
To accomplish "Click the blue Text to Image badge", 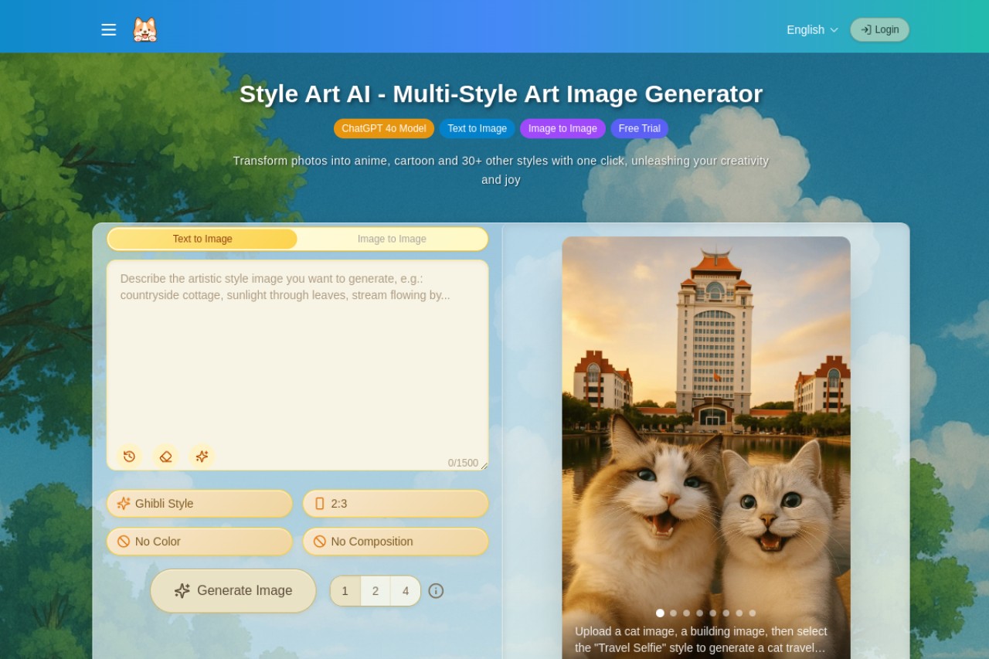I will [478, 128].
